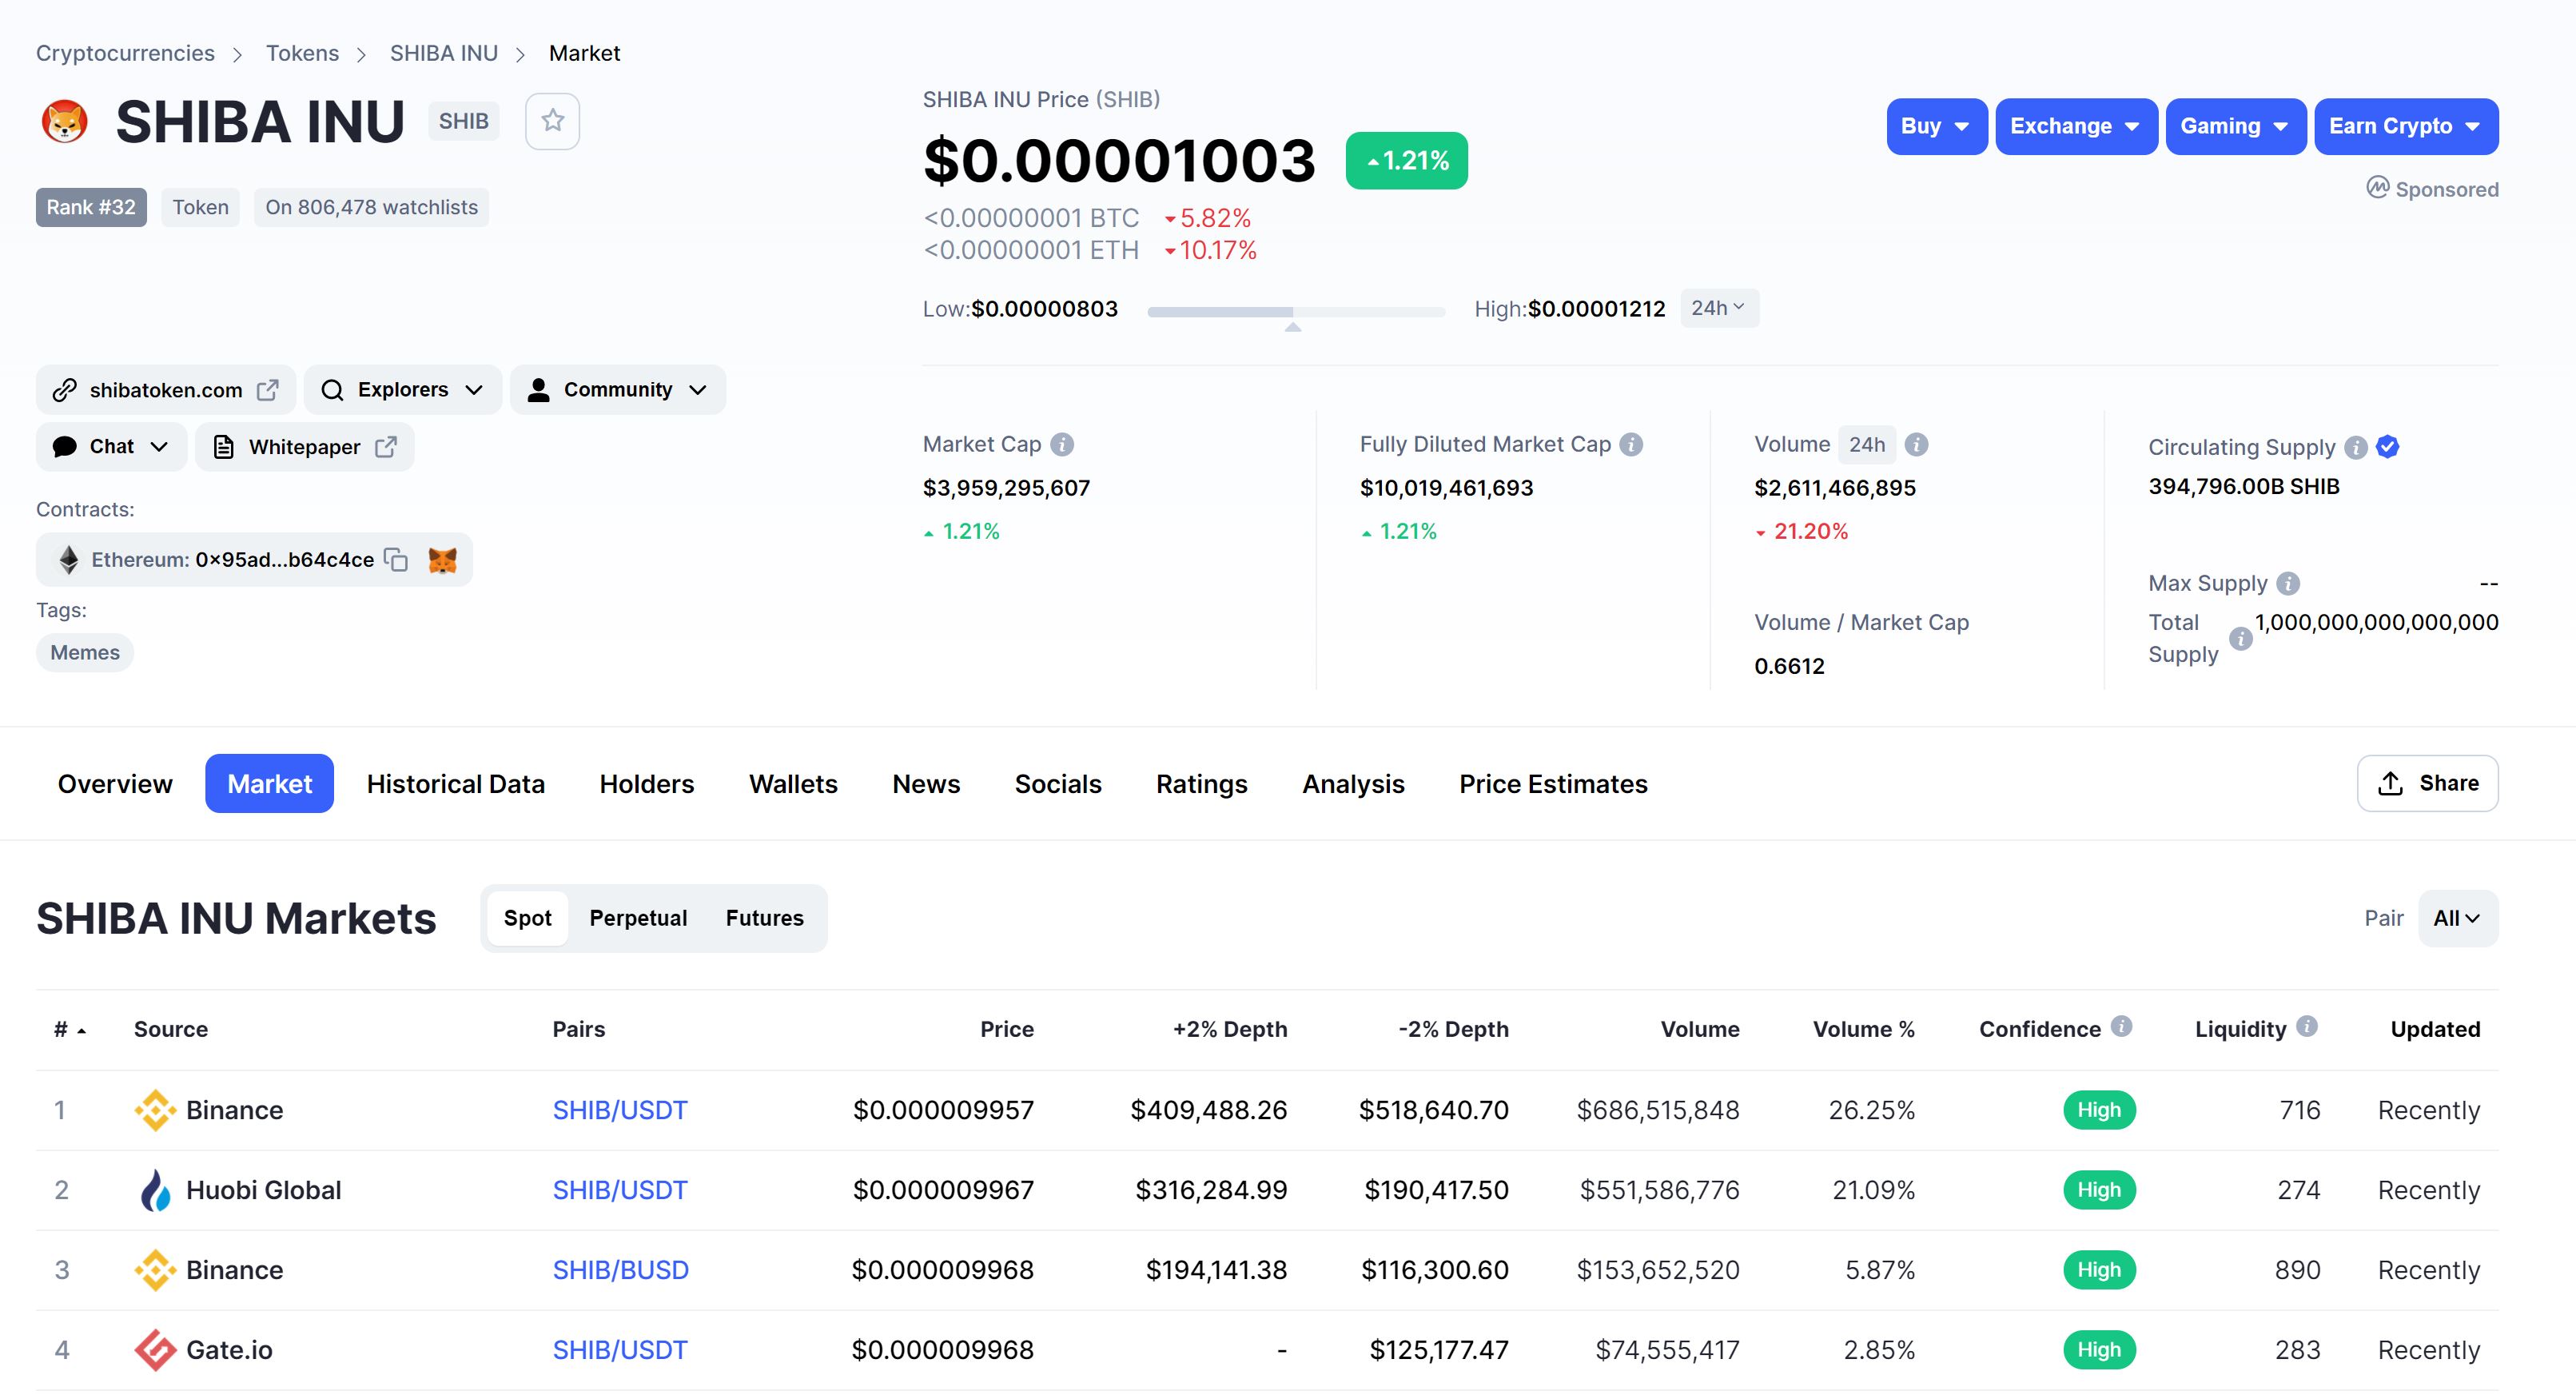Select Spot markets option
2576x1395 pixels.
pyautogui.click(x=527, y=918)
